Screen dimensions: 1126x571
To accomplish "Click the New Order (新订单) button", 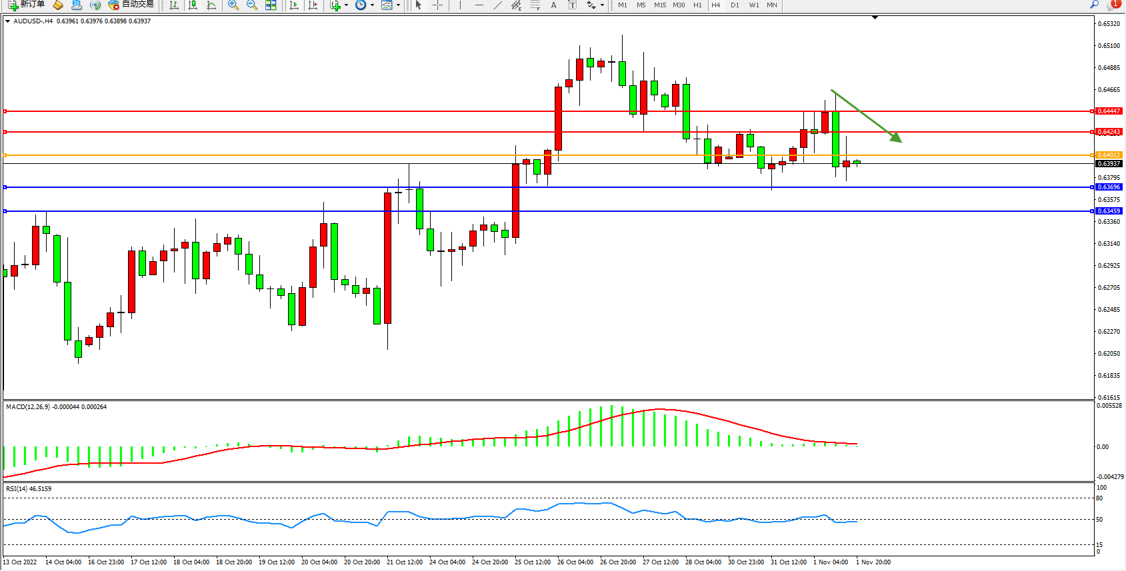I will pos(27,5).
